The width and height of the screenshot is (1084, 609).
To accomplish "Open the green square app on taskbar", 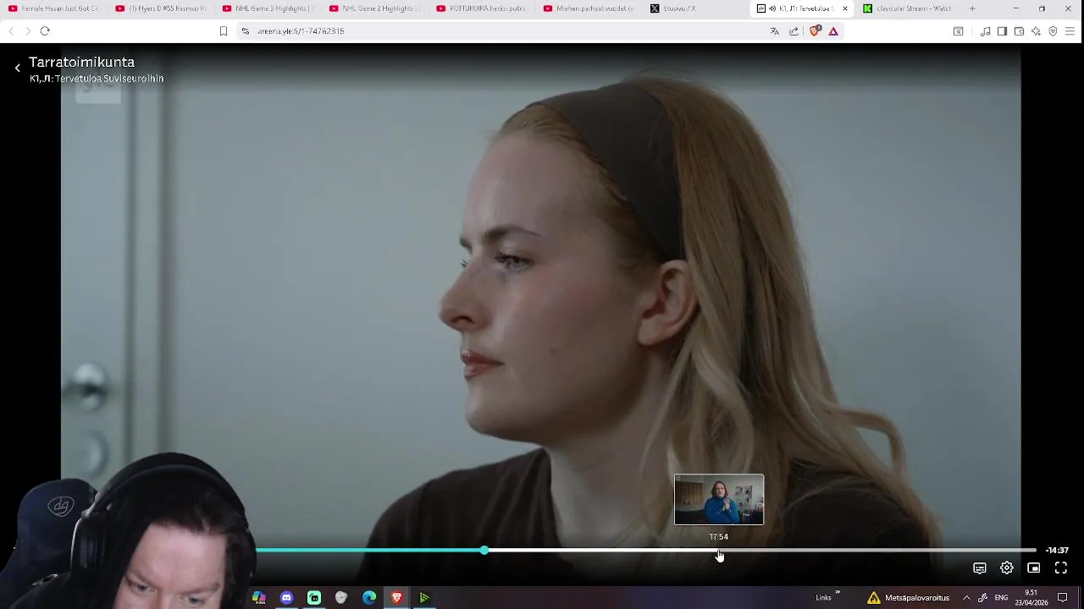I will coord(314,598).
